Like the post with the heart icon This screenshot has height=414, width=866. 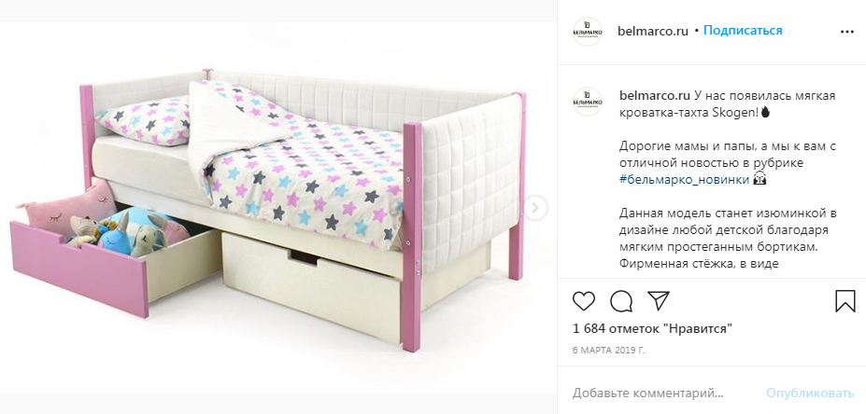pyautogui.click(x=584, y=301)
